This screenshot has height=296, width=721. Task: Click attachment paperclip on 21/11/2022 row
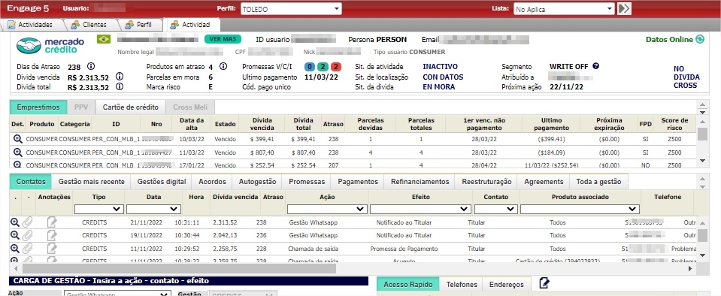(x=28, y=222)
